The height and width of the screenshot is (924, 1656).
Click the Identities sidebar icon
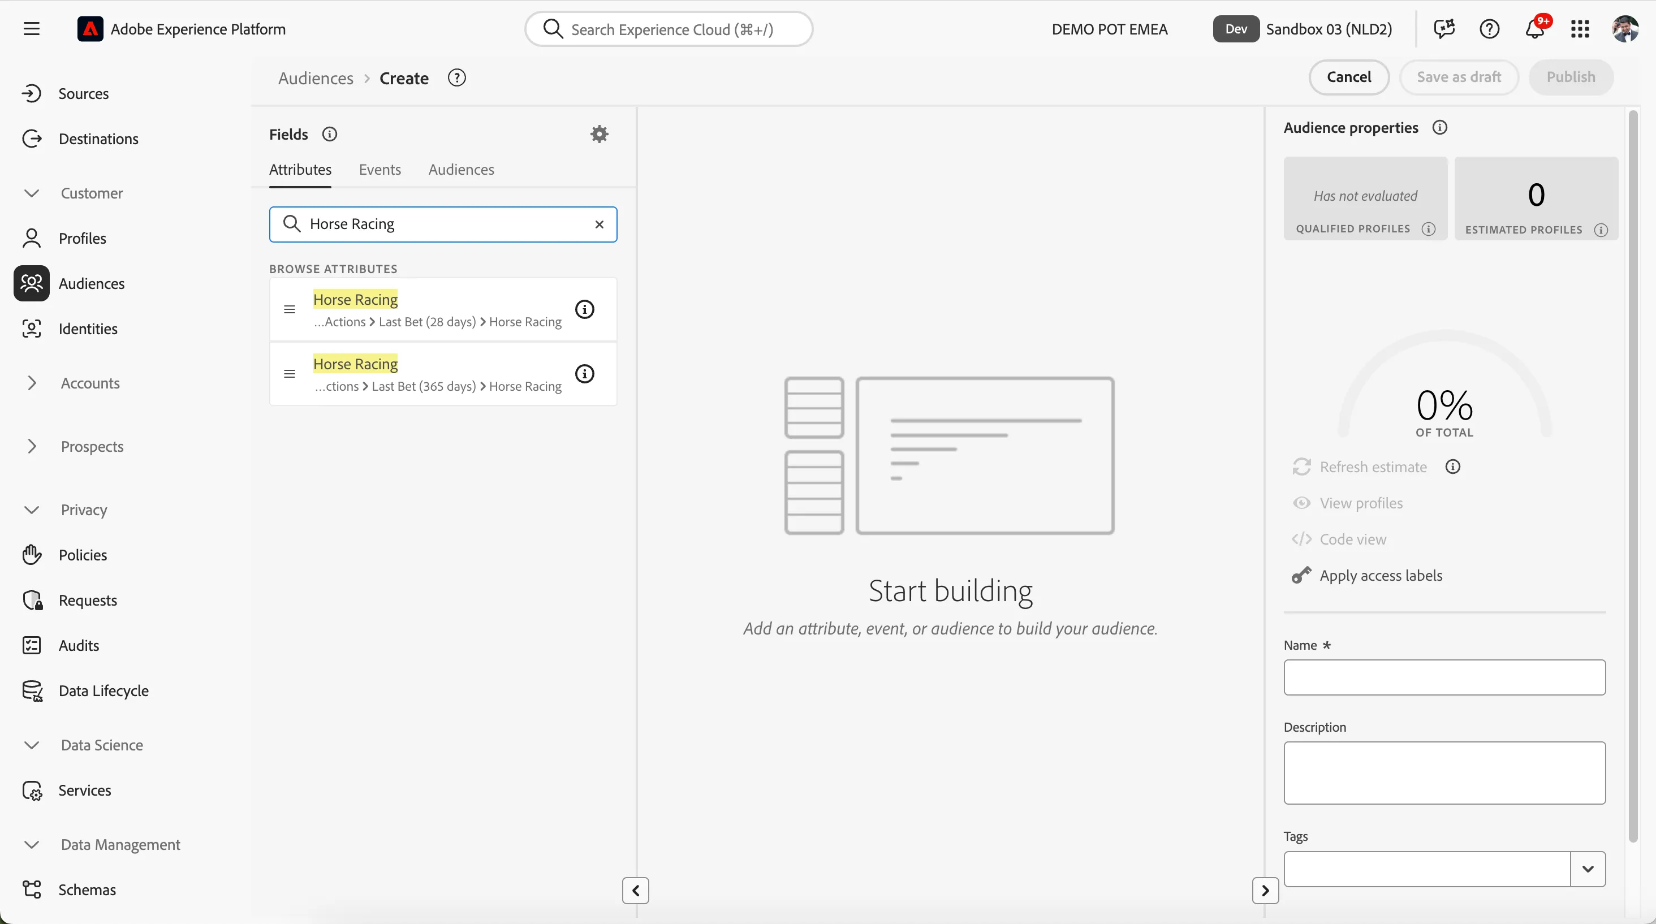point(32,329)
